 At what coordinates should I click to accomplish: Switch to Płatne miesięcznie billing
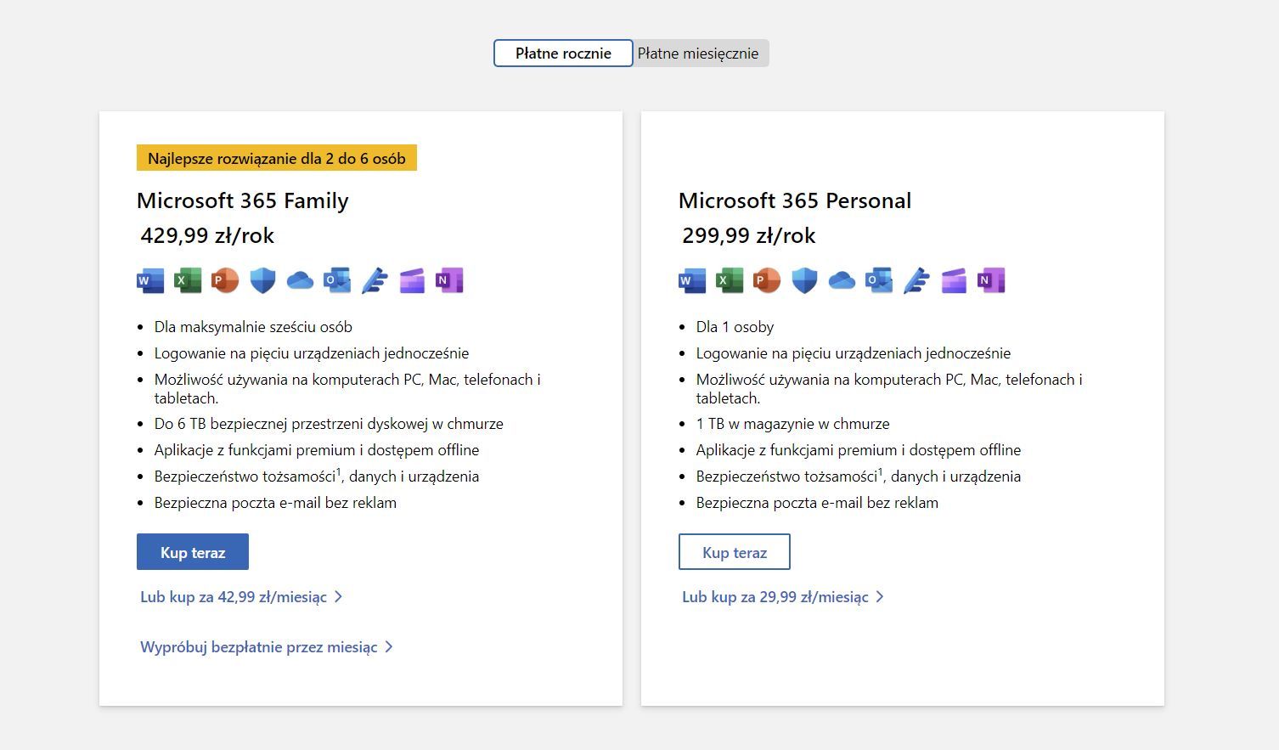[x=698, y=53]
